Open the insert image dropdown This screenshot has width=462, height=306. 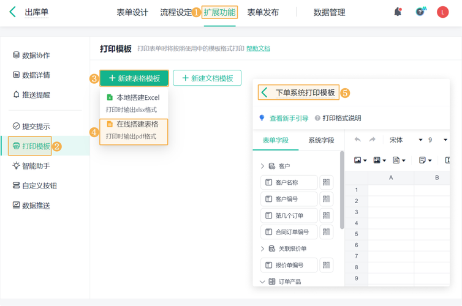(360, 160)
